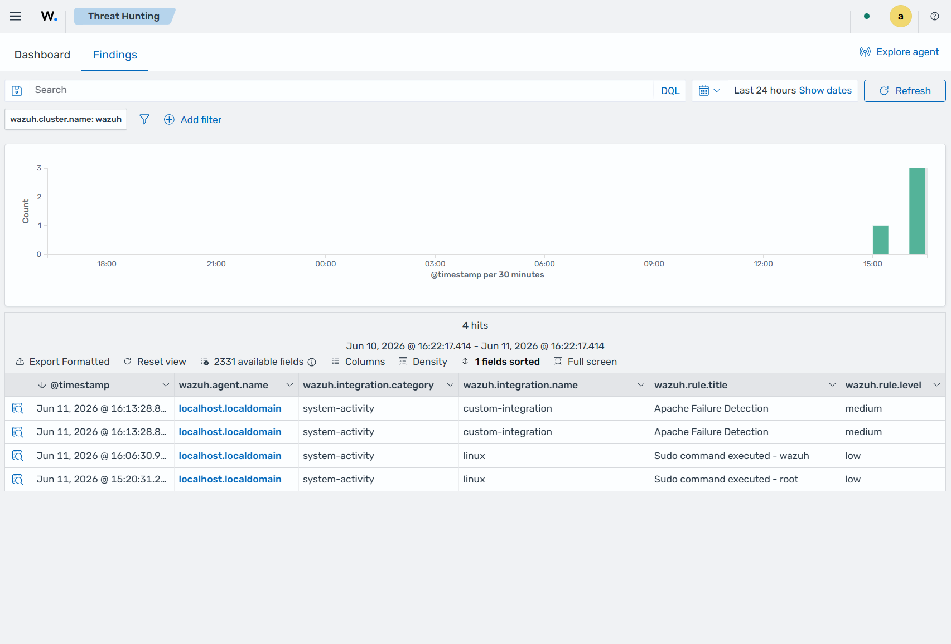Expand wazuh.agent.name column header menu
Image resolution: width=951 pixels, height=644 pixels.
pos(289,385)
